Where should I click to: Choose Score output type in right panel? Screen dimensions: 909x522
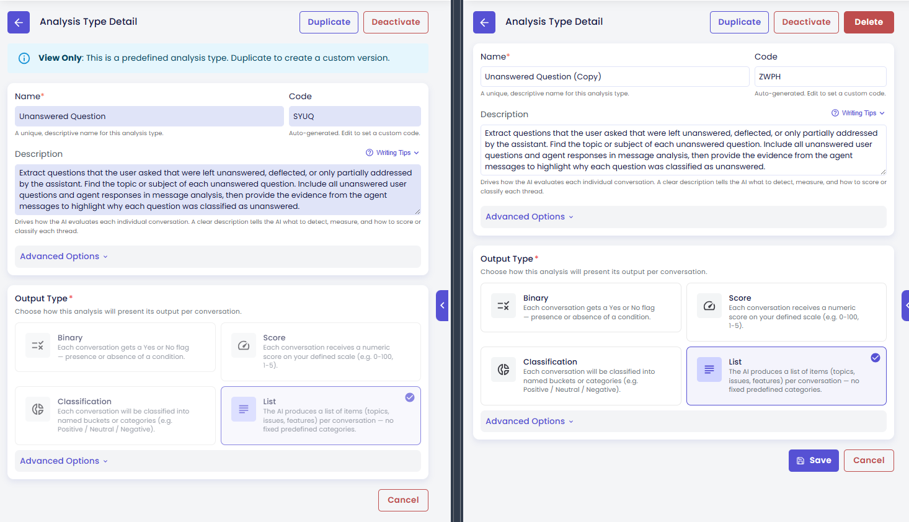786,312
